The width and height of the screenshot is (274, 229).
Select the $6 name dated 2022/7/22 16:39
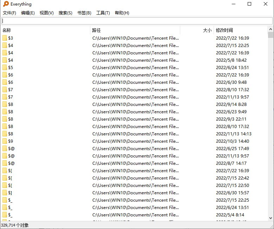coord(11,75)
